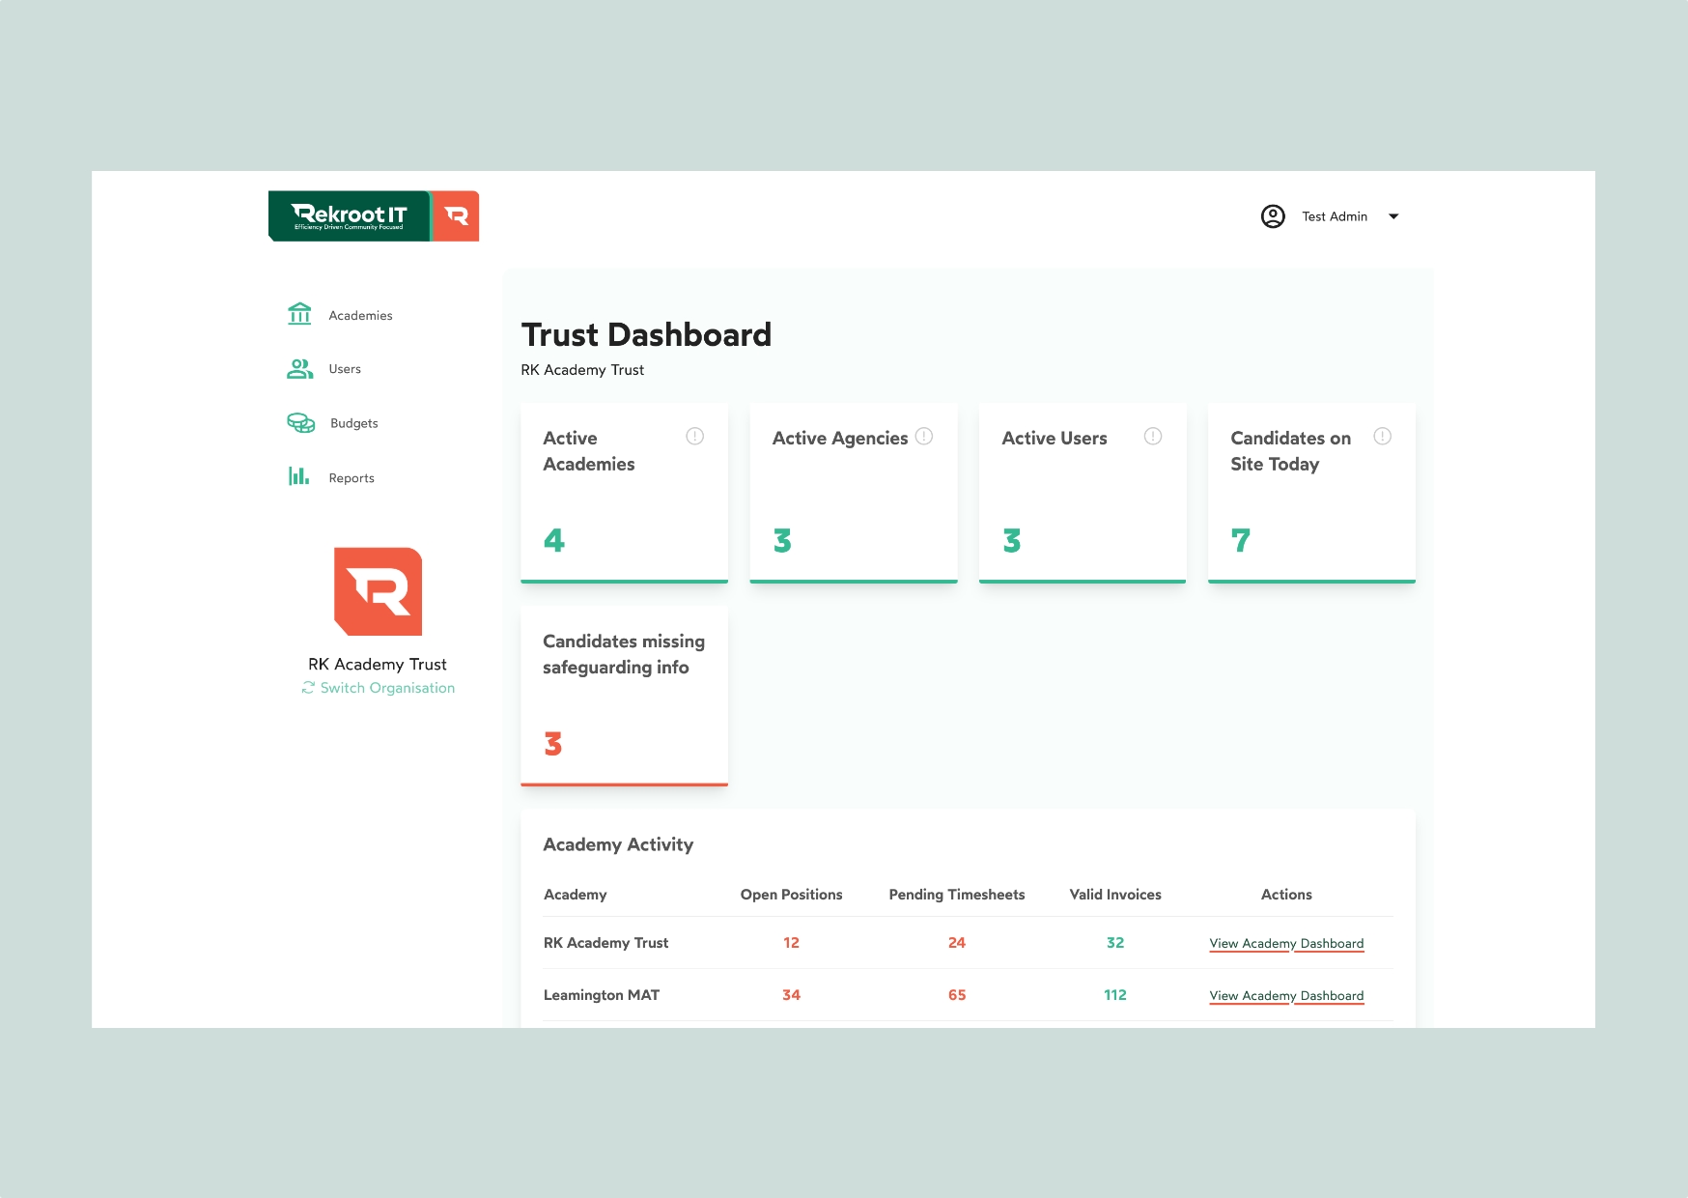Screen dimensions: 1688x1198
Task: Open the Test Admin dropdown arrow
Action: click(x=1393, y=216)
